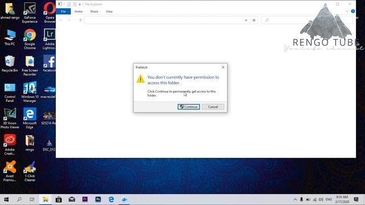Click File Explorer on the taskbar

(46, 199)
